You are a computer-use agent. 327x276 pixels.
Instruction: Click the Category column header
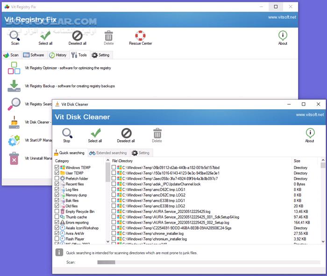coord(62,161)
